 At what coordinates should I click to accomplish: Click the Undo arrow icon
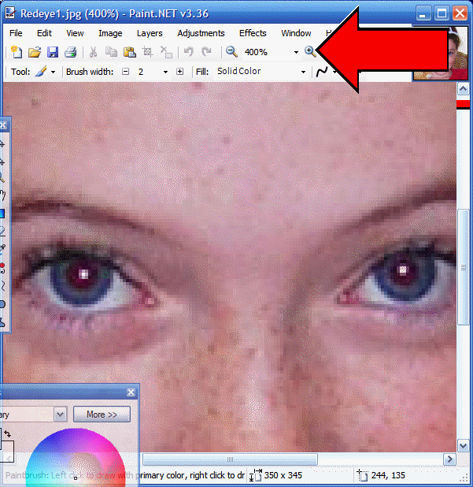188,52
